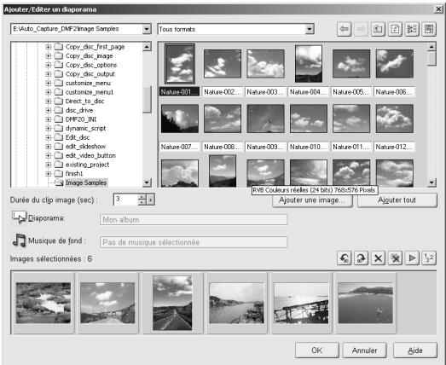Expand the Copy_disc_options folder
The image size is (446, 365).
point(49,65)
